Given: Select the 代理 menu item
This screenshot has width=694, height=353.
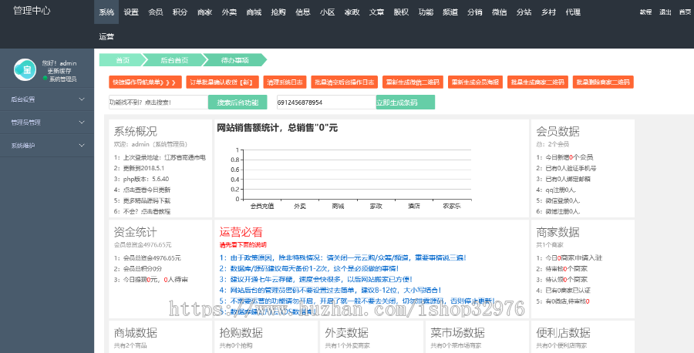Looking at the screenshot, I should 573,12.
